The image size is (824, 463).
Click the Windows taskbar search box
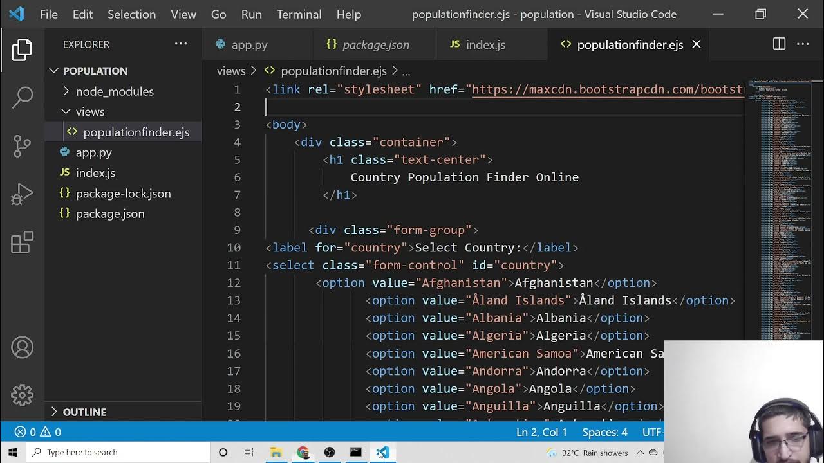(x=119, y=452)
